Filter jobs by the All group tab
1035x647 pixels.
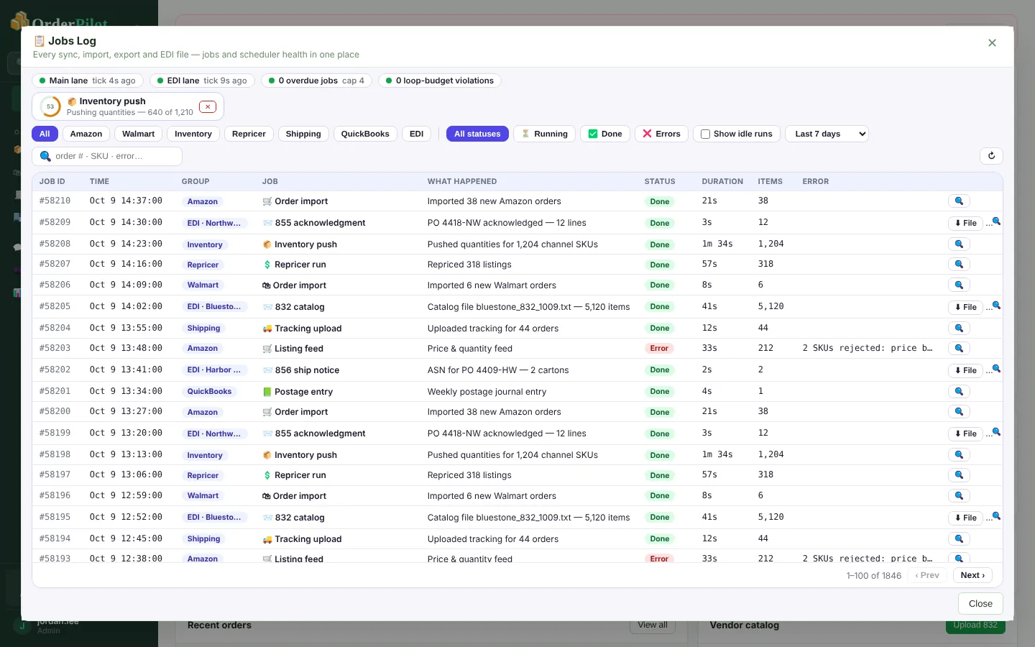45,134
